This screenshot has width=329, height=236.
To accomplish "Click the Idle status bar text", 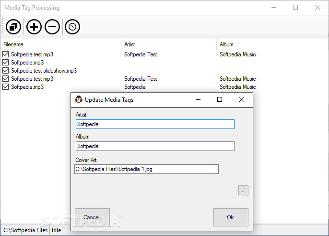I will 57,230.
